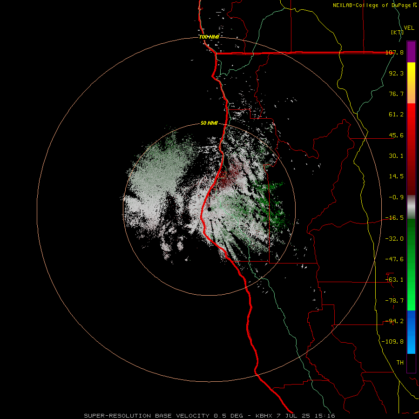Screen dimensions: 419x419
Task: Click the 107.8 legend value
Action: 394,53
